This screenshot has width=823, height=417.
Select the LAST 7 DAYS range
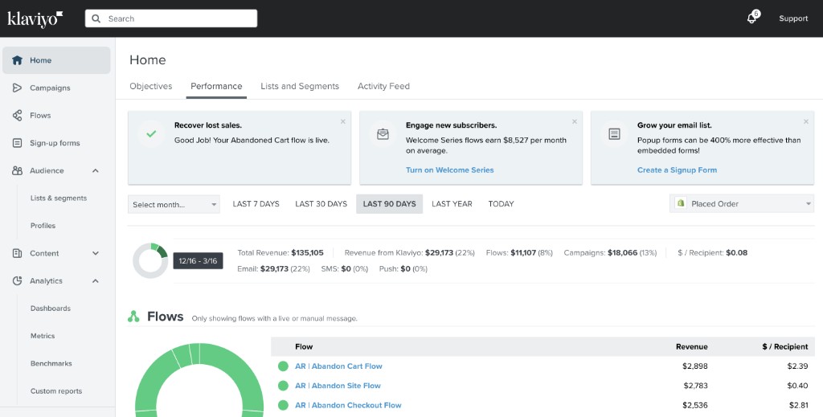click(x=256, y=203)
